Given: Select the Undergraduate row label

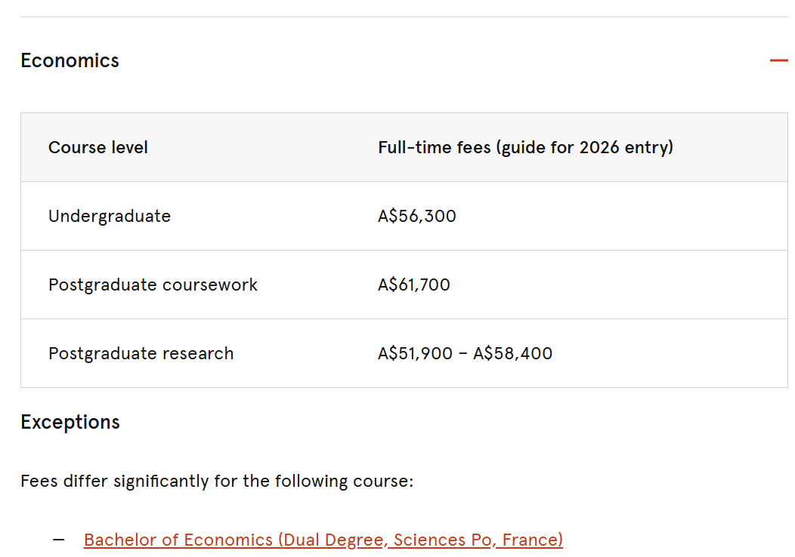Looking at the screenshot, I should coord(110,216).
